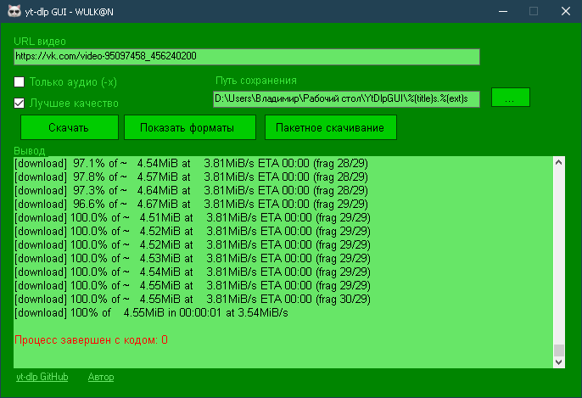The width and height of the screenshot is (582, 398).
Task: Click the 100.0% of ~ 4.51MiB output line
Action: point(193,217)
